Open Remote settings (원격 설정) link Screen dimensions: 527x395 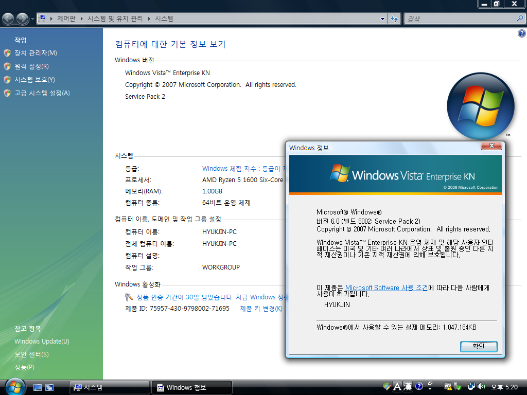[31, 66]
